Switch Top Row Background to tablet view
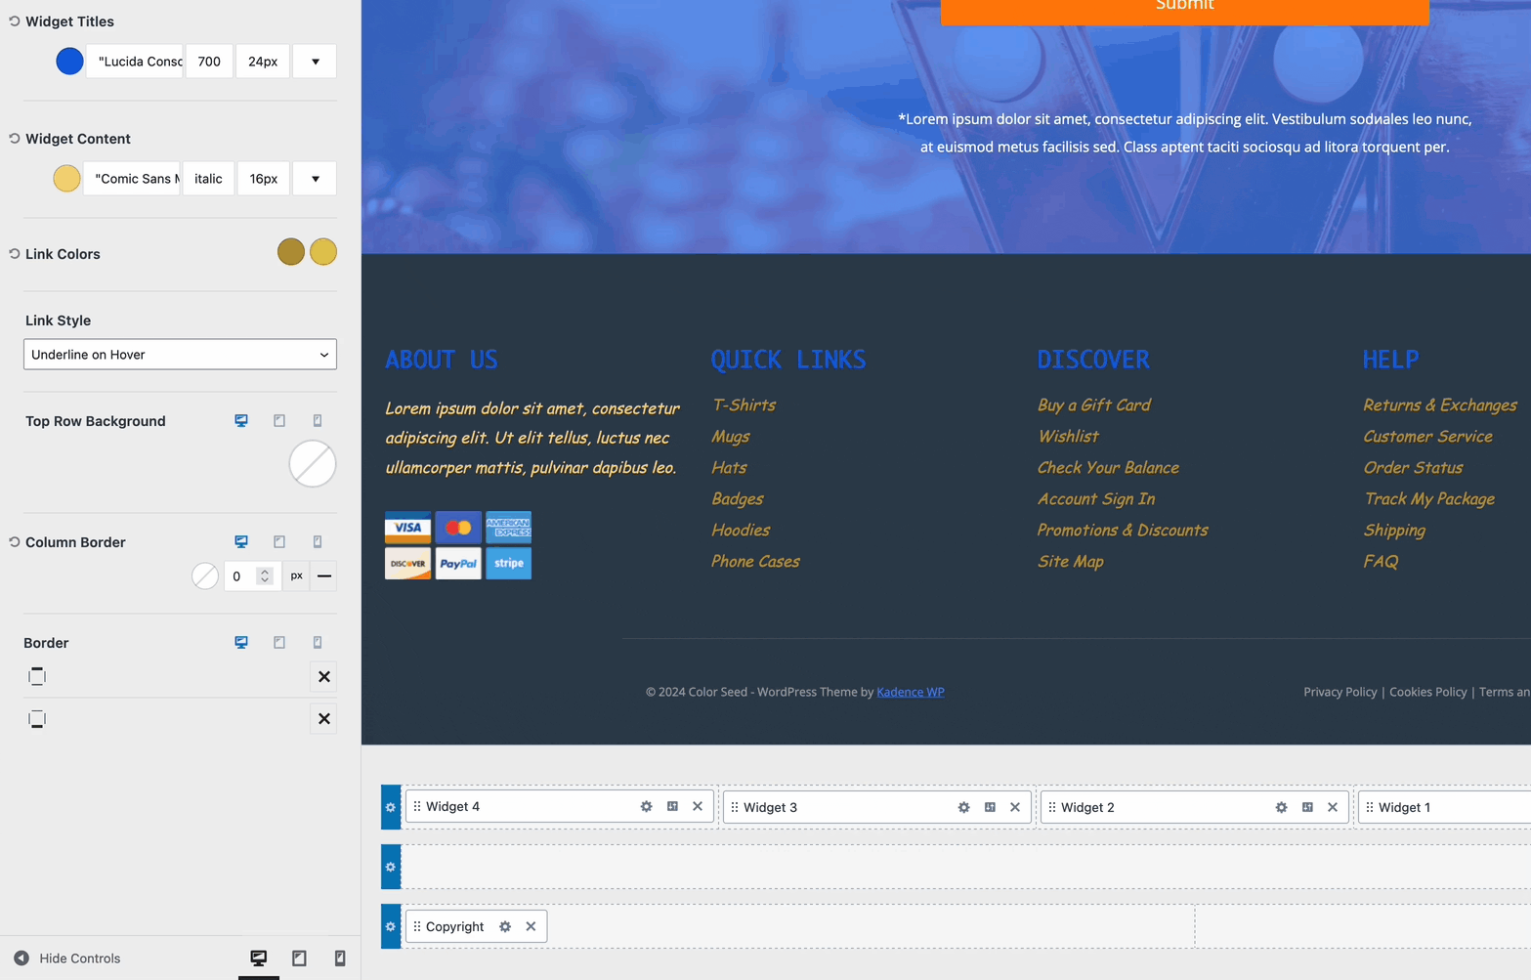The width and height of the screenshot is (1531, 980). [x=279, y=420]
